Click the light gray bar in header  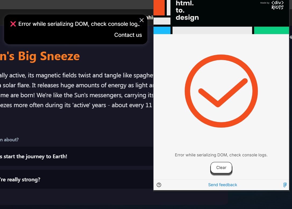212,30
